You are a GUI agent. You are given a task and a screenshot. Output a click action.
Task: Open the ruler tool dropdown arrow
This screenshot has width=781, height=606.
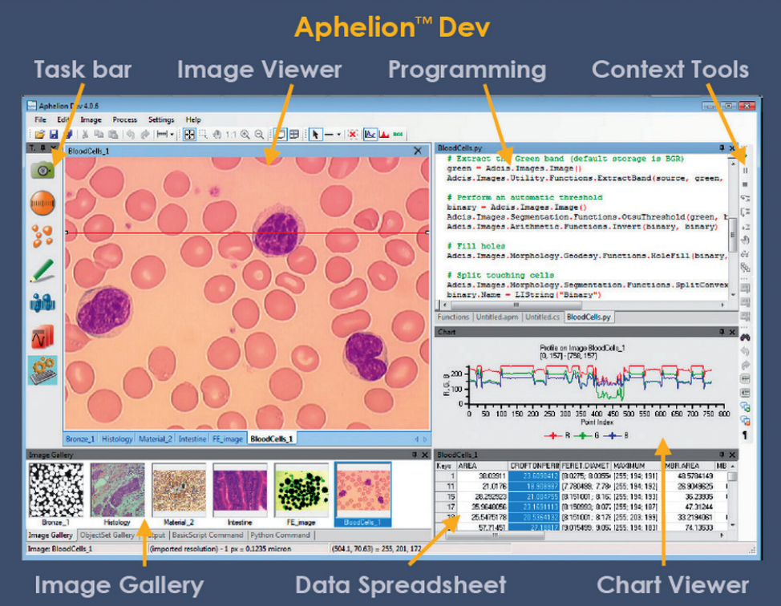pyautogui.click(x=172, y=135)
